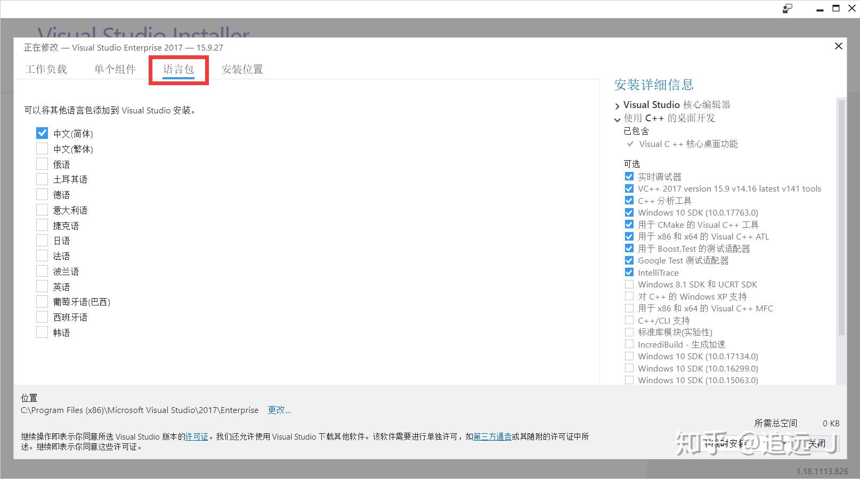Check 对 C++ 的 Windows XP 支持
The width and height of the screenshot is (860, 479).
(x=629, y=296)
